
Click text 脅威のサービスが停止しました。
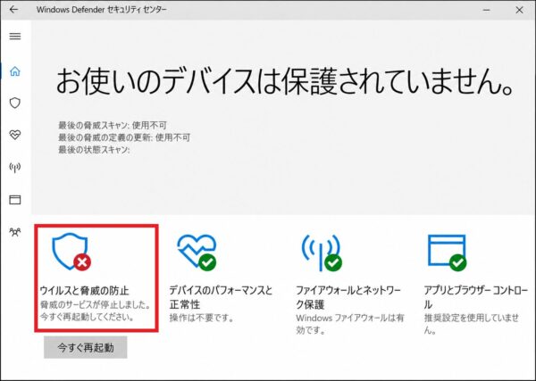coord(96,304)
